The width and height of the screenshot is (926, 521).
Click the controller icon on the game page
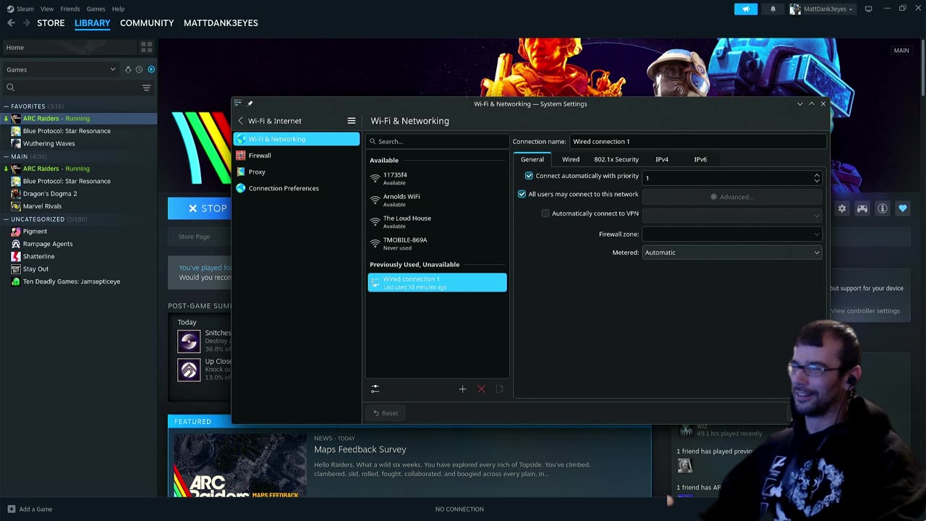(862, 208)
